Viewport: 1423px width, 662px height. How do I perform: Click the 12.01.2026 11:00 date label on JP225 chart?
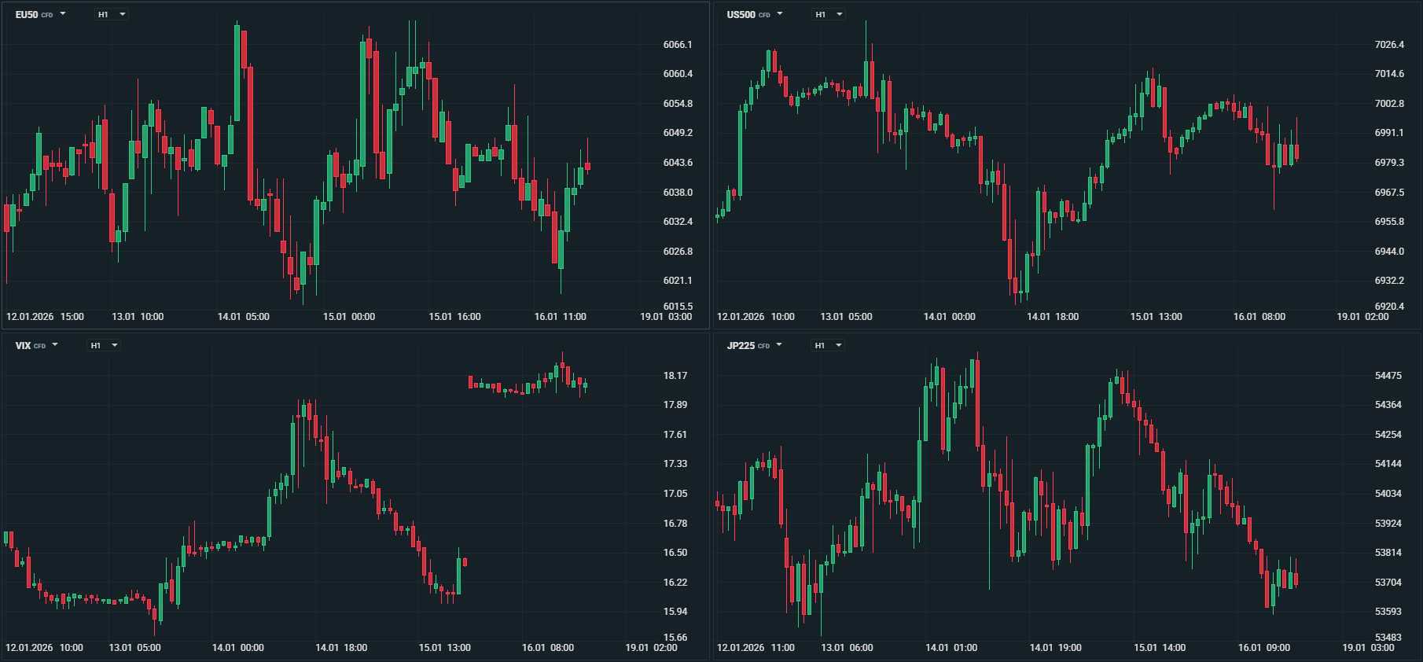click(x=756, y=648)
